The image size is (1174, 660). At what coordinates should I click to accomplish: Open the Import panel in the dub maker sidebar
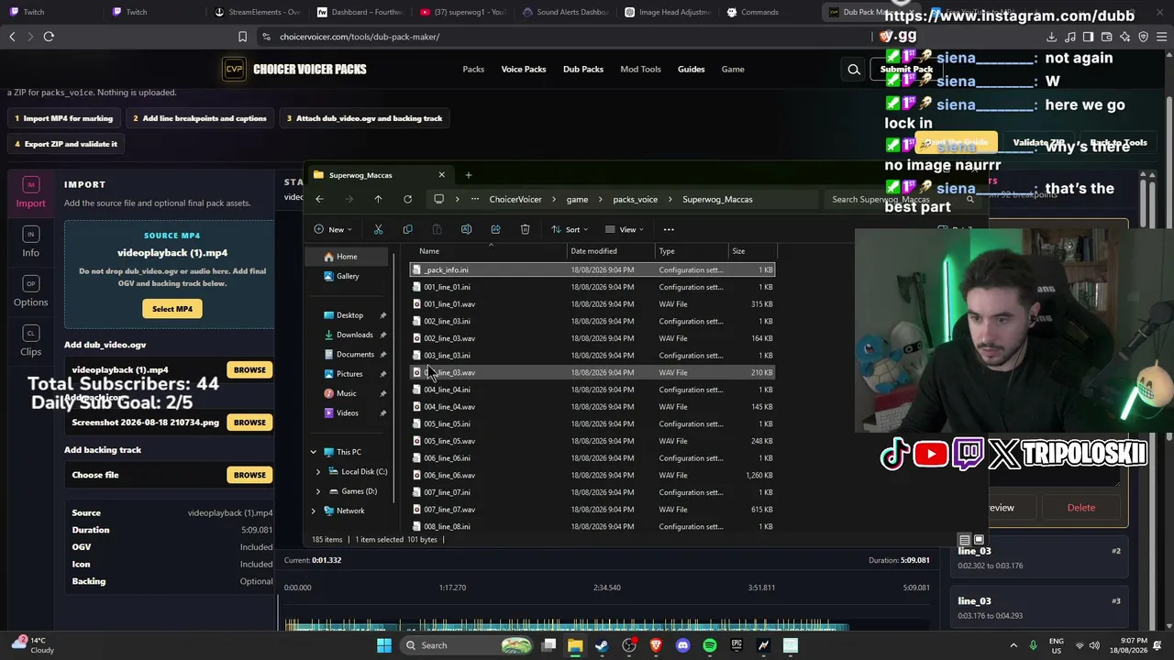pos(30,192)
